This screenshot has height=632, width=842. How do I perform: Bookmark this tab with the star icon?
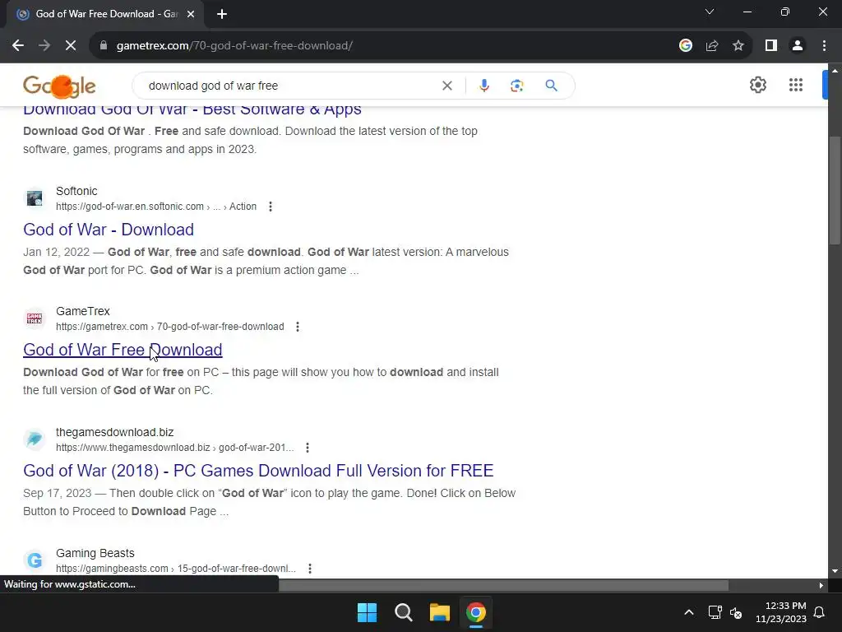(738, 46)
